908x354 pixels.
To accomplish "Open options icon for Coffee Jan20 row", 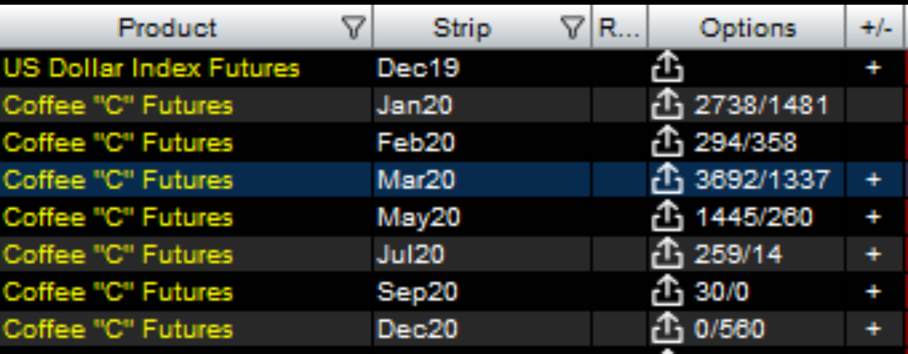I will tap(667, 106).
